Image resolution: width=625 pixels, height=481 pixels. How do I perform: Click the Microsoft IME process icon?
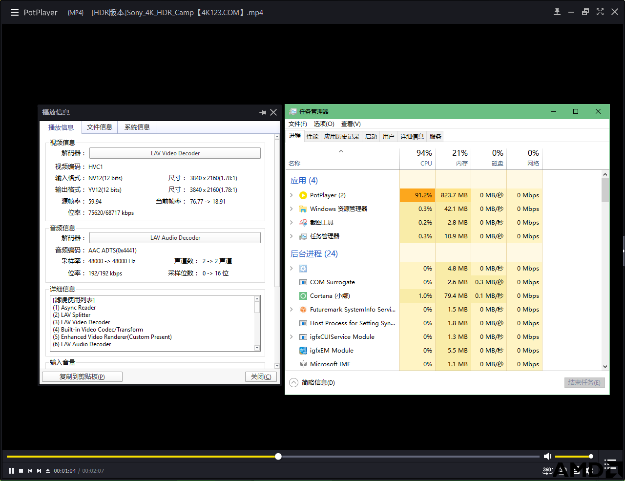[303, 364]
